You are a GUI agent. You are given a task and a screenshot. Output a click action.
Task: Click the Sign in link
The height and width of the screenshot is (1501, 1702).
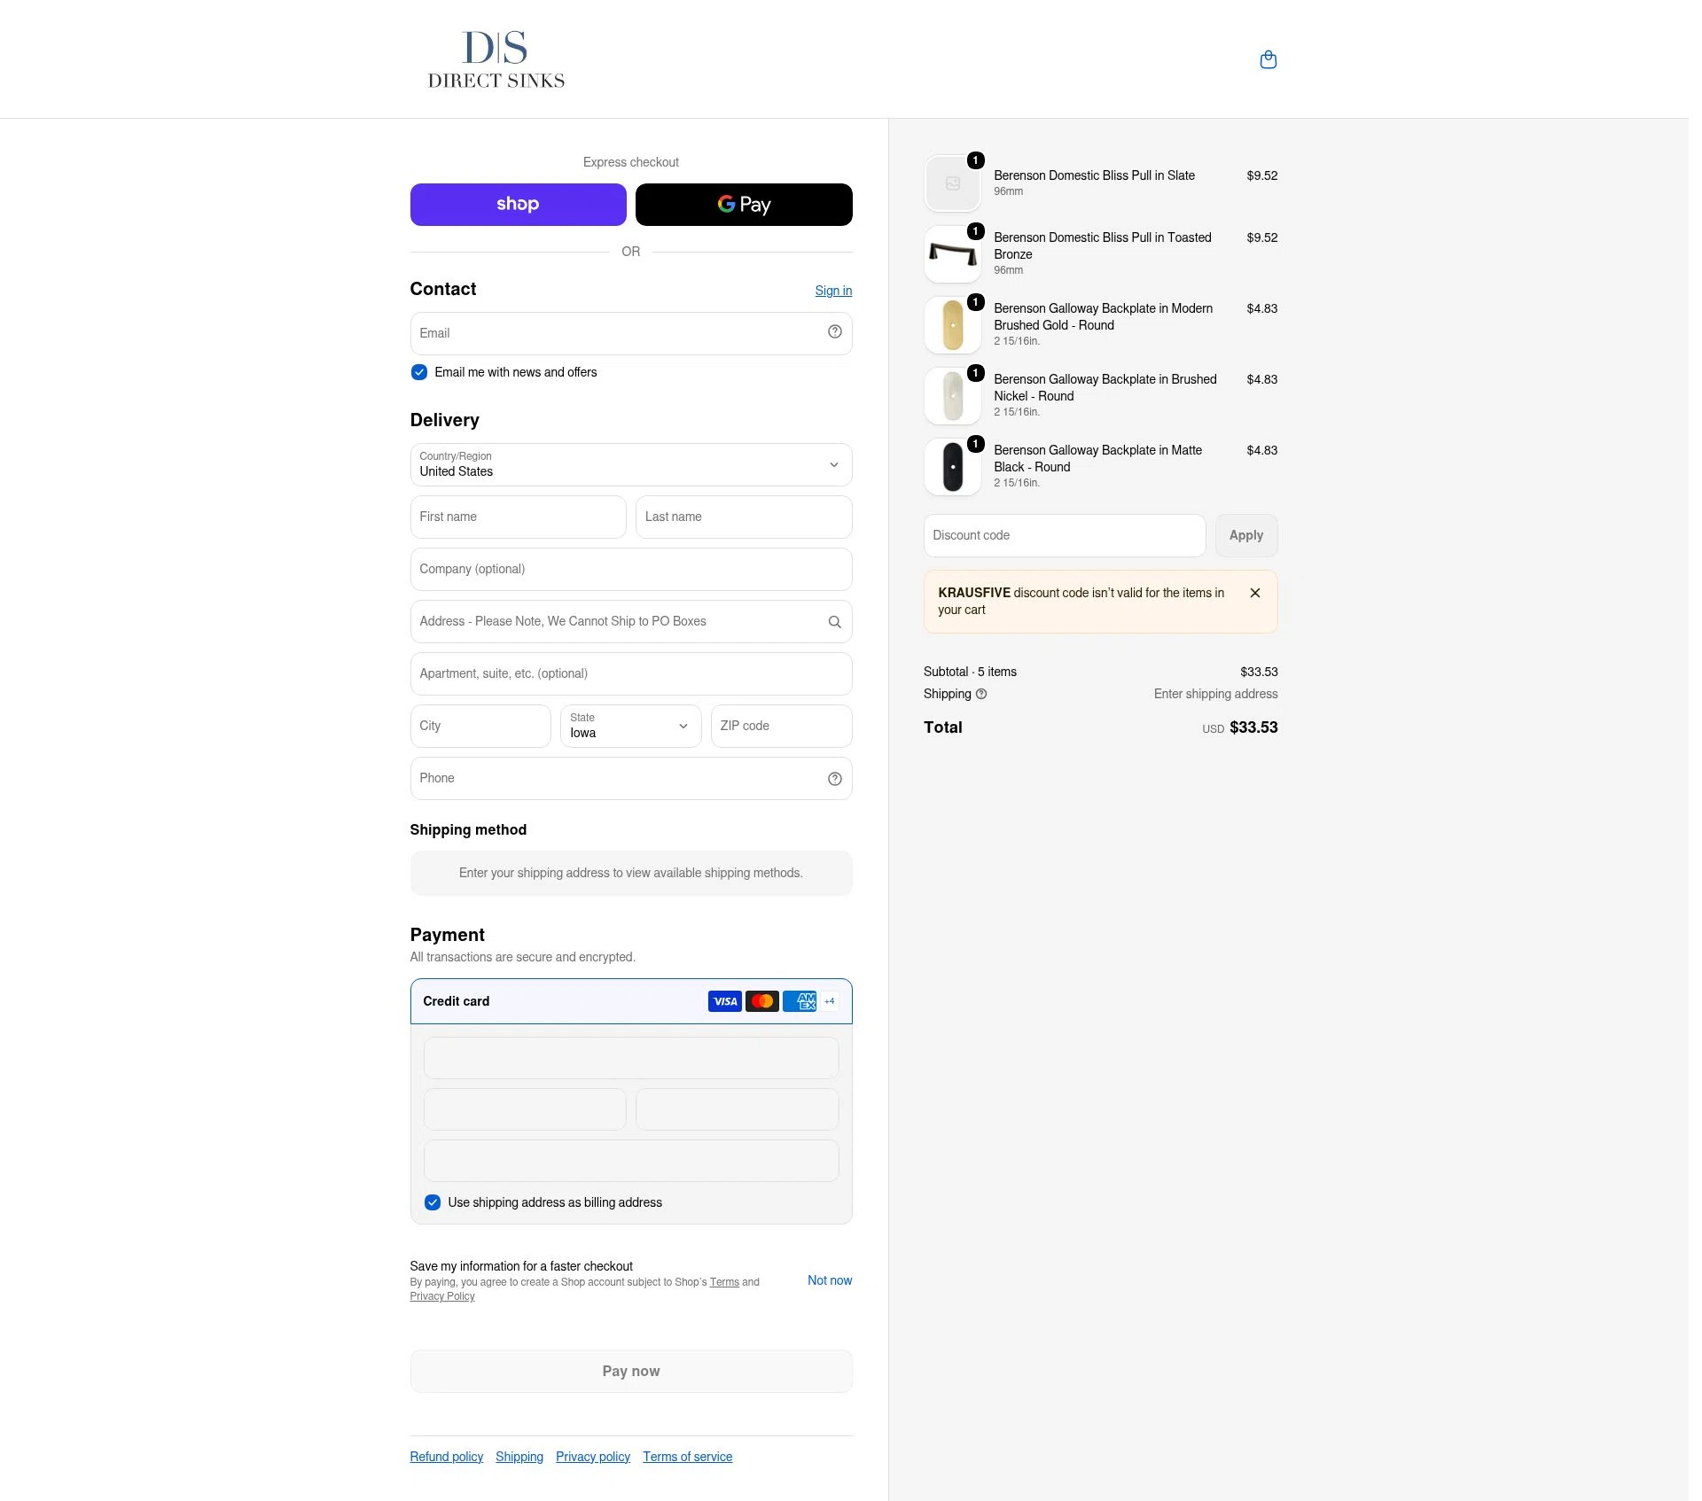click(x=833, y=291)
